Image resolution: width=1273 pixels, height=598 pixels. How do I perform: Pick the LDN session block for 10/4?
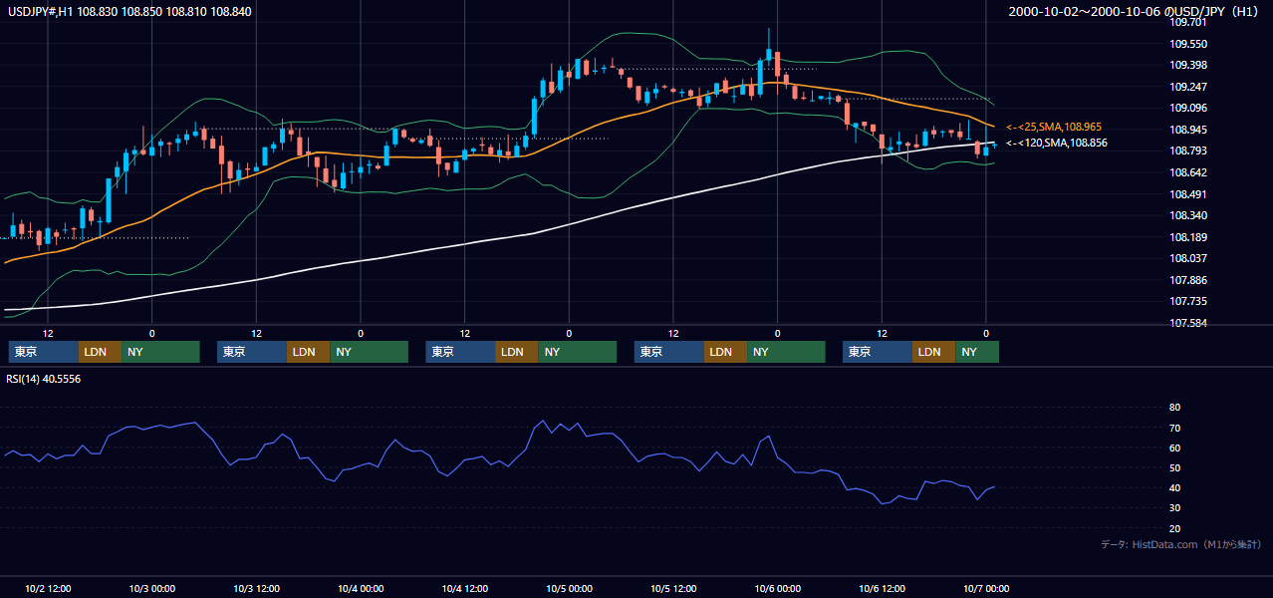coord(517,352)
